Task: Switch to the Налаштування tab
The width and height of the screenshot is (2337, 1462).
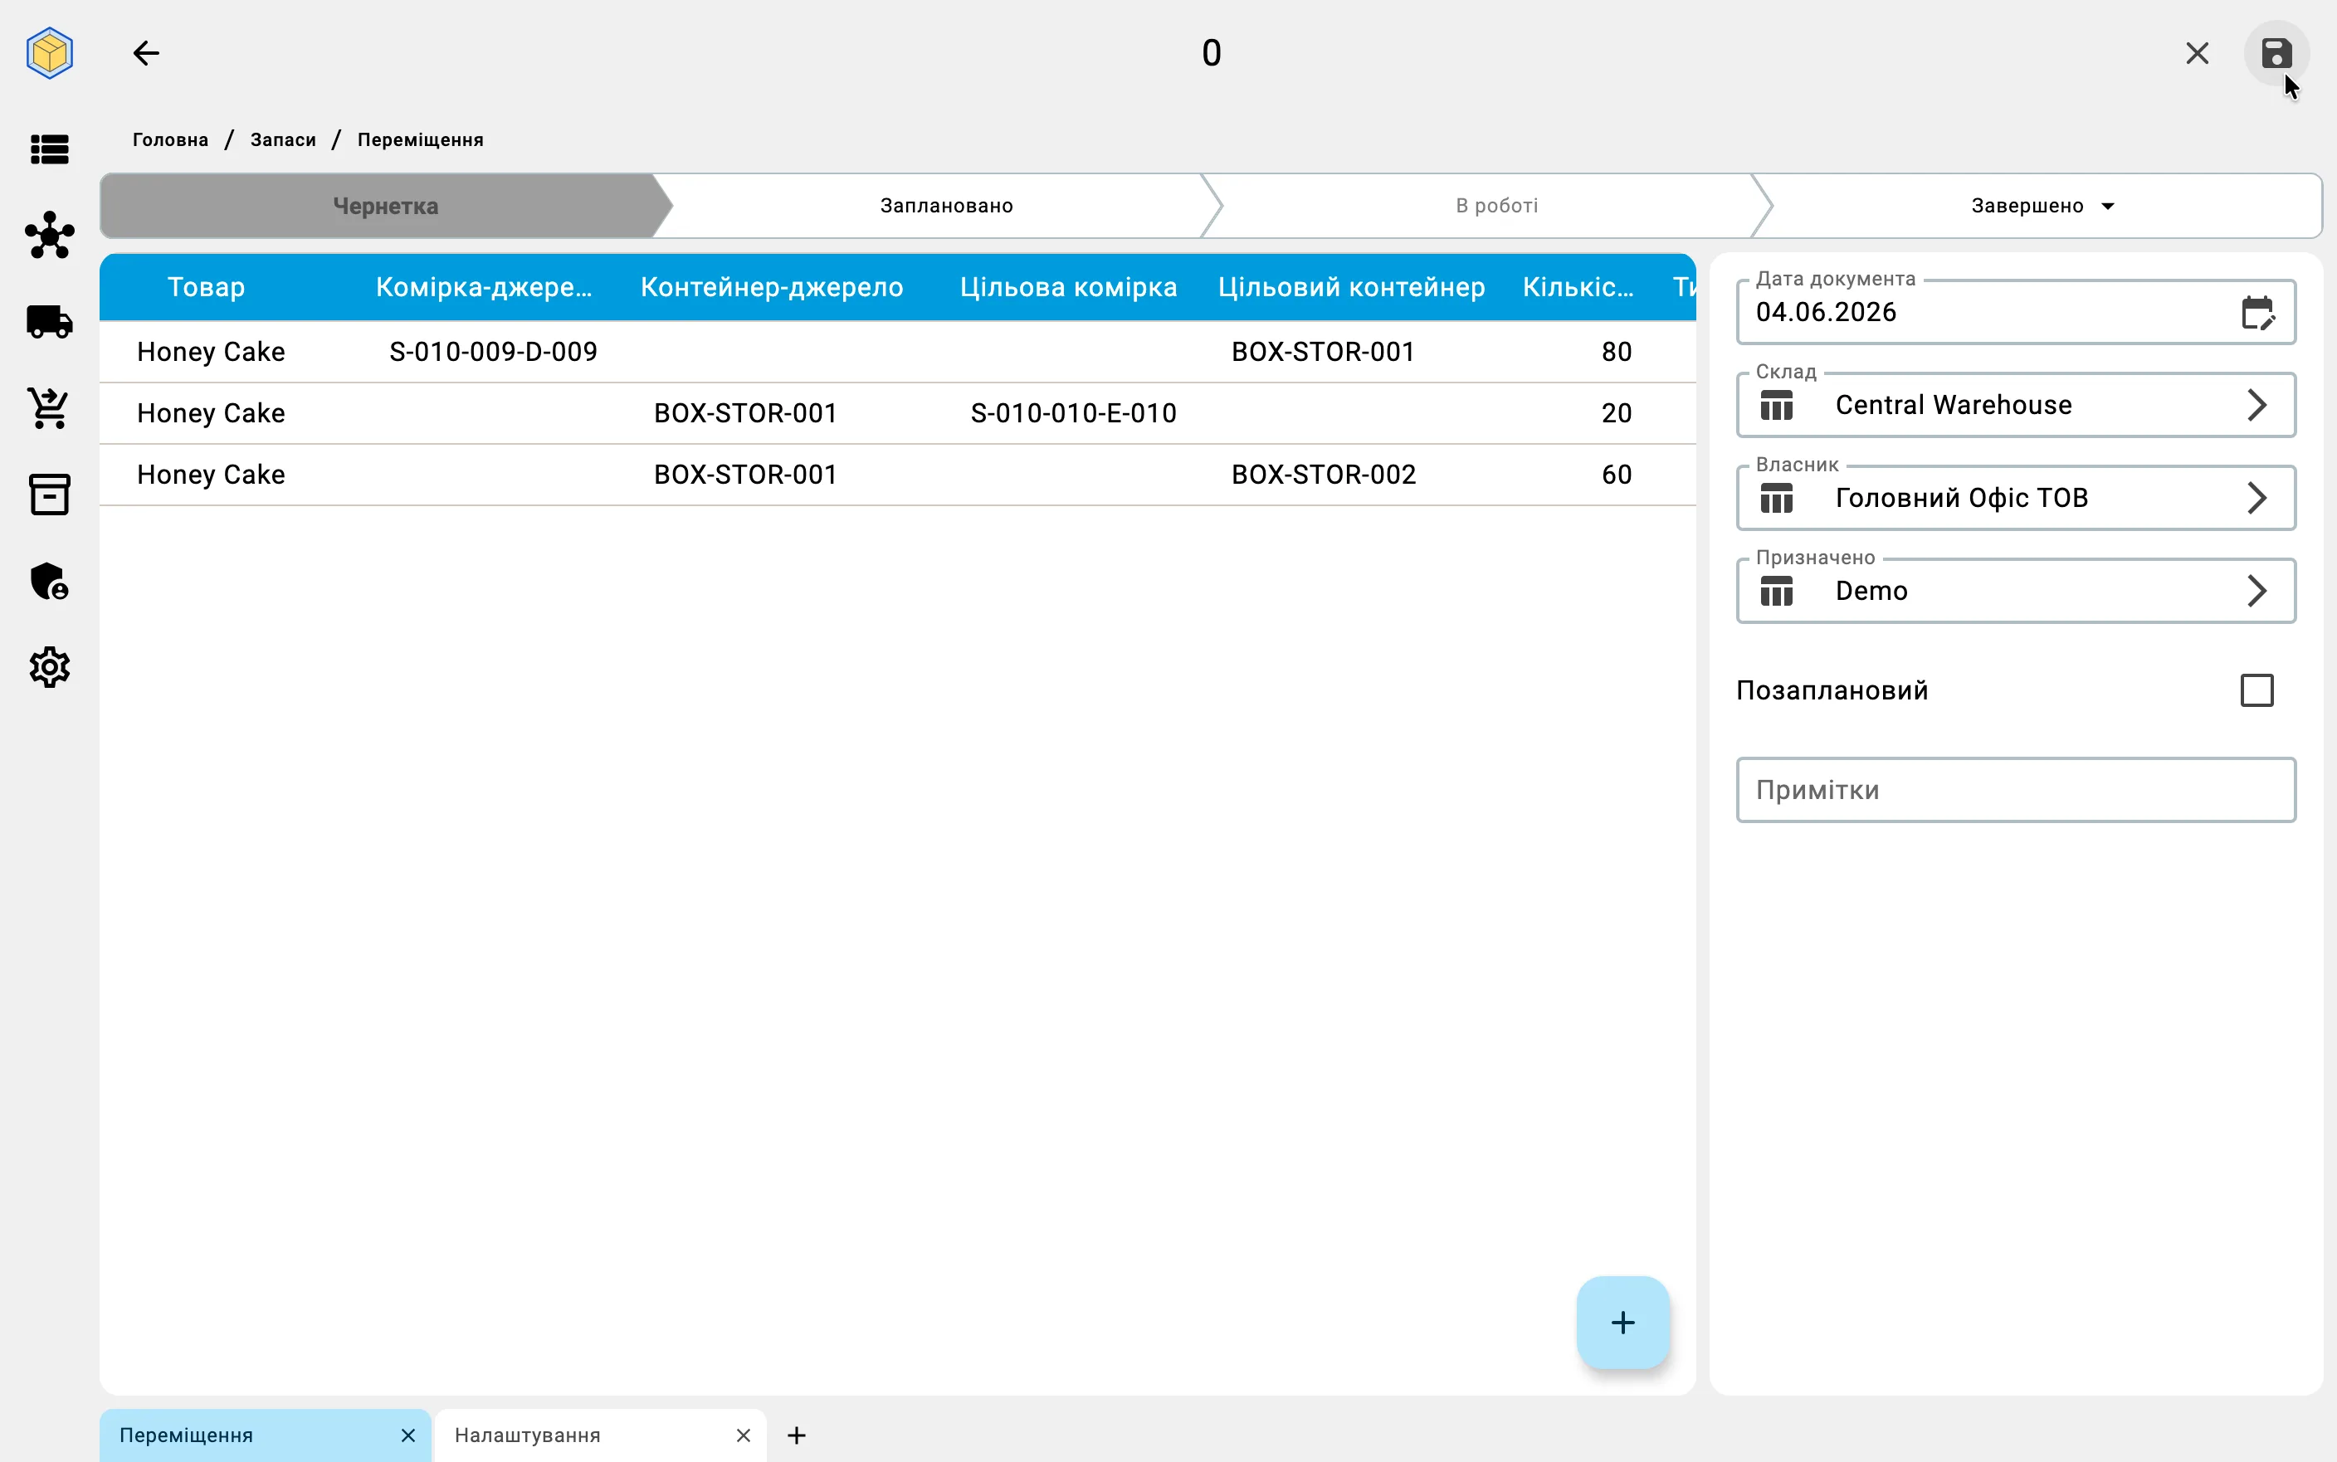Action: (x=527, y=1435)
